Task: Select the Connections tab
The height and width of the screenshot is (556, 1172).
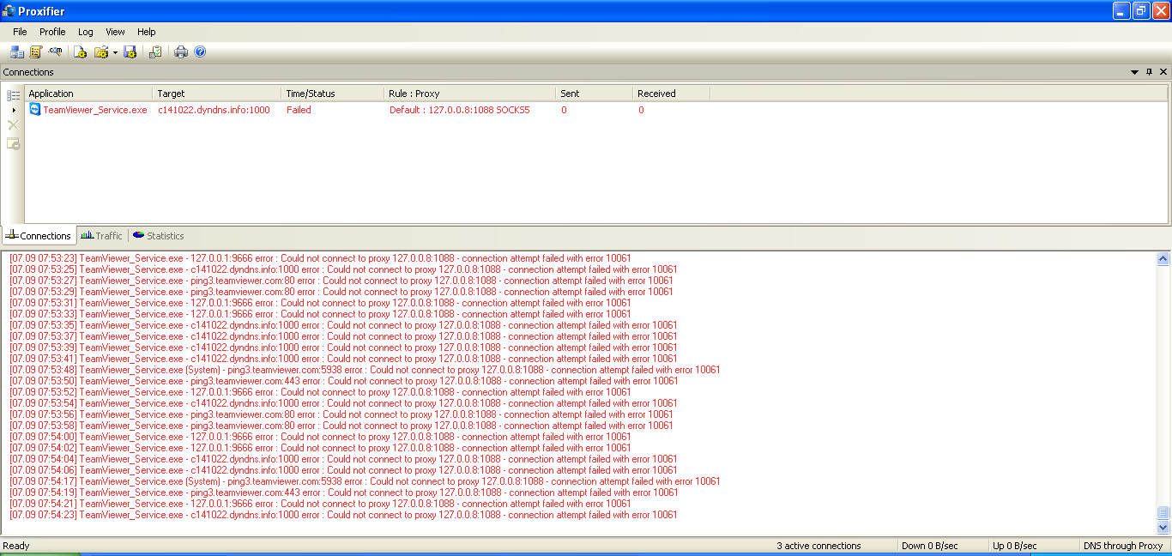Action: pyautogui.click(x=39, y=236)
